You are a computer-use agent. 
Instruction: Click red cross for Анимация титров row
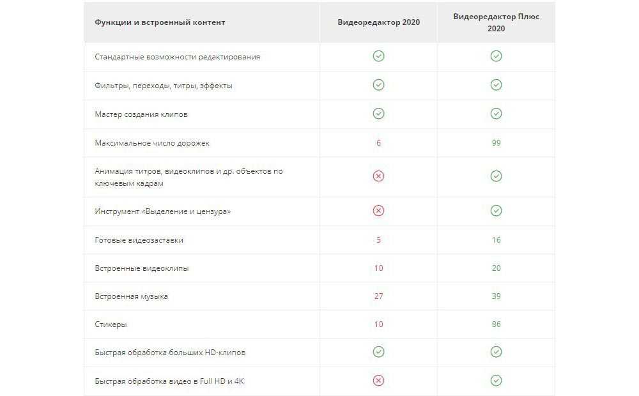click(378, 176)
